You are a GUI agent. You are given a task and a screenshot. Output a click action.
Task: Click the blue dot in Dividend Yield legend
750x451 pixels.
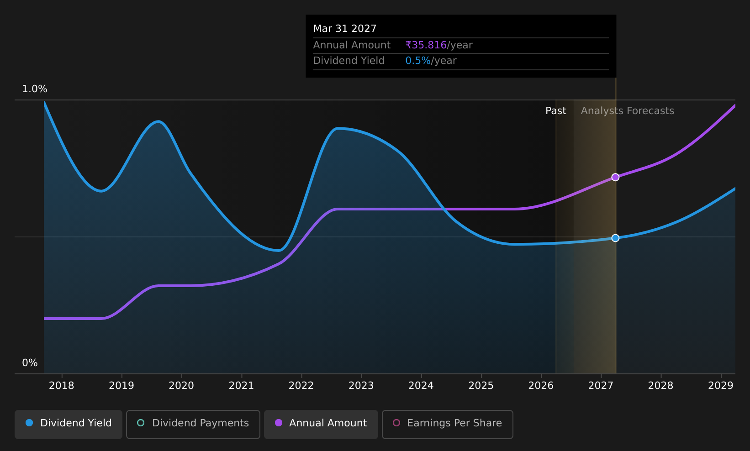point(29,423)
